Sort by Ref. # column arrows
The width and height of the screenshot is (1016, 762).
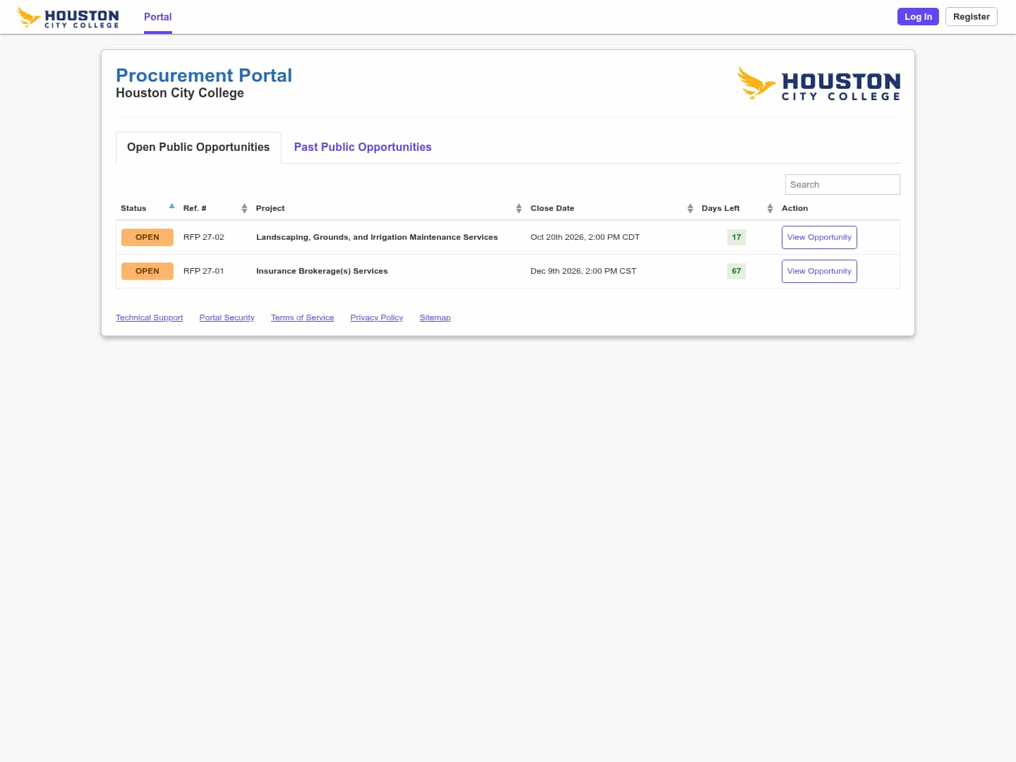click(244, 208)
